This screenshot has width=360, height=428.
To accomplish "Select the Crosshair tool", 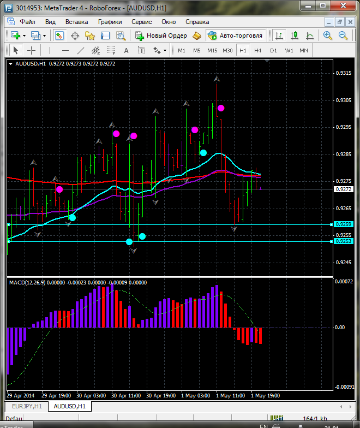I will [32, 50].
